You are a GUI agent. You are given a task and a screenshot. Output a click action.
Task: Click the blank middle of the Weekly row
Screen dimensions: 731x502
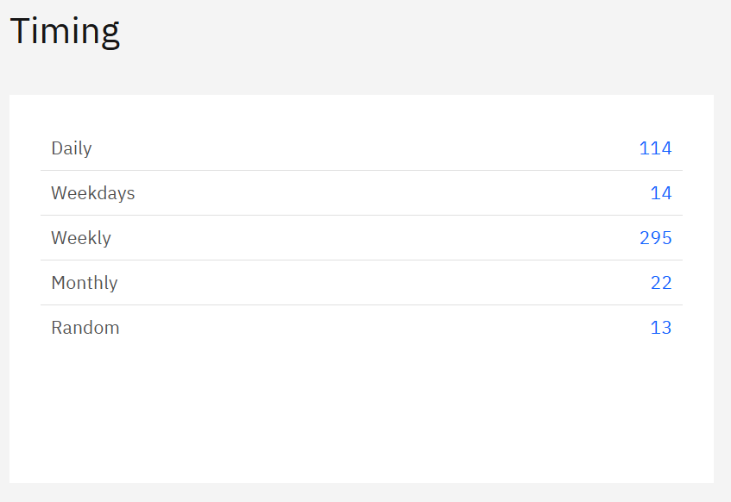(x=362, y=238)
